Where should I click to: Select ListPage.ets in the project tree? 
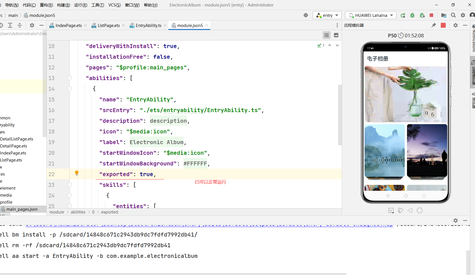11,160
